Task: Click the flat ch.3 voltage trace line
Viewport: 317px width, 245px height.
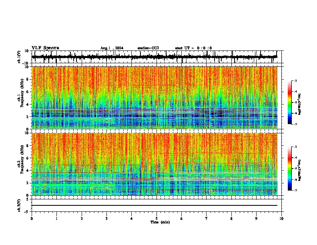Action: click(x=154, y=205)
